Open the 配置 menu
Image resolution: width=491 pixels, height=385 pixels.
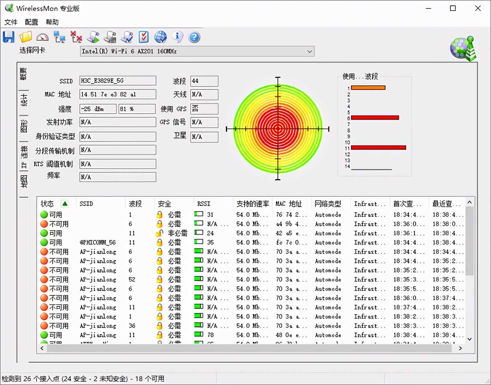[x=31, y=22]
